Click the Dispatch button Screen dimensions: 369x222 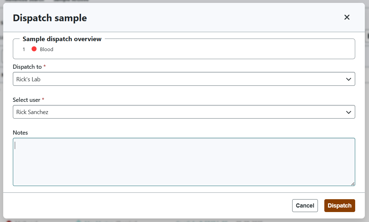coord(339,205)
